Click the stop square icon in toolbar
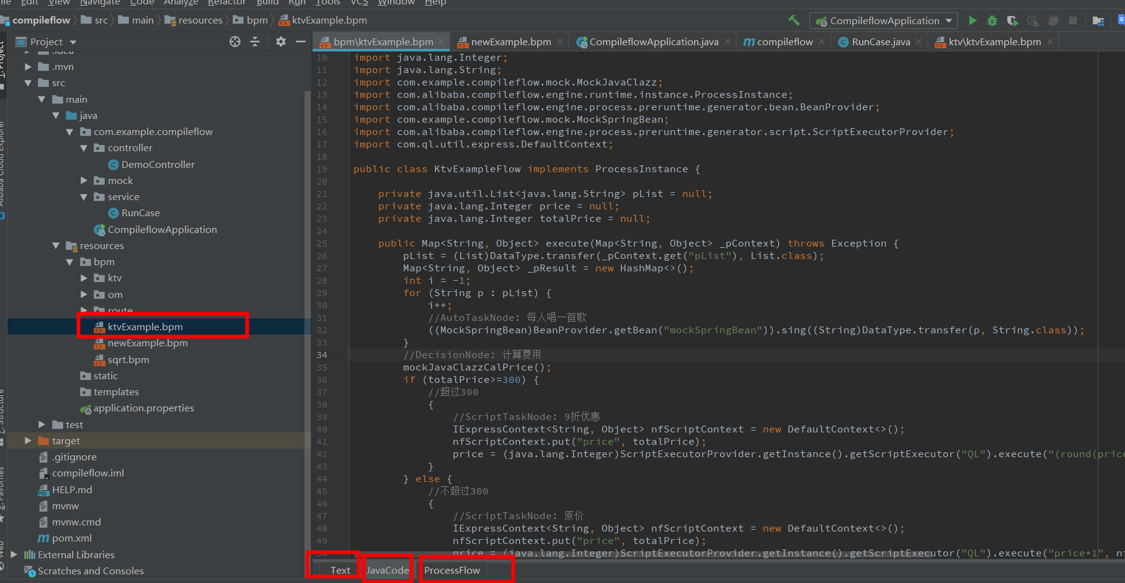1125x583 pixels. coord(1073,20)
